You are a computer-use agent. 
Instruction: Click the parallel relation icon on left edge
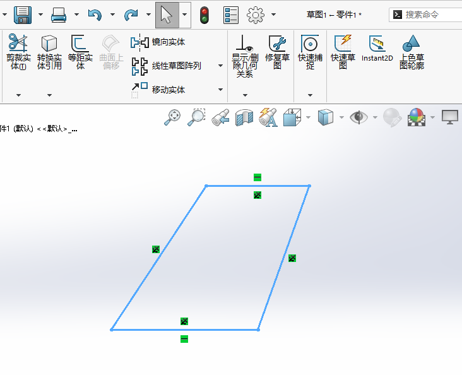point(156,249)
